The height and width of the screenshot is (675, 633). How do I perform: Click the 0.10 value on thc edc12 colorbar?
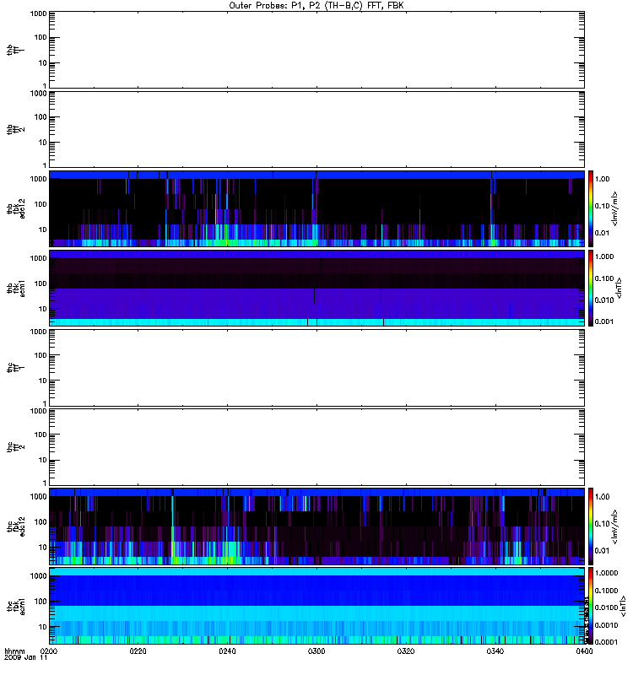point(603,523)
